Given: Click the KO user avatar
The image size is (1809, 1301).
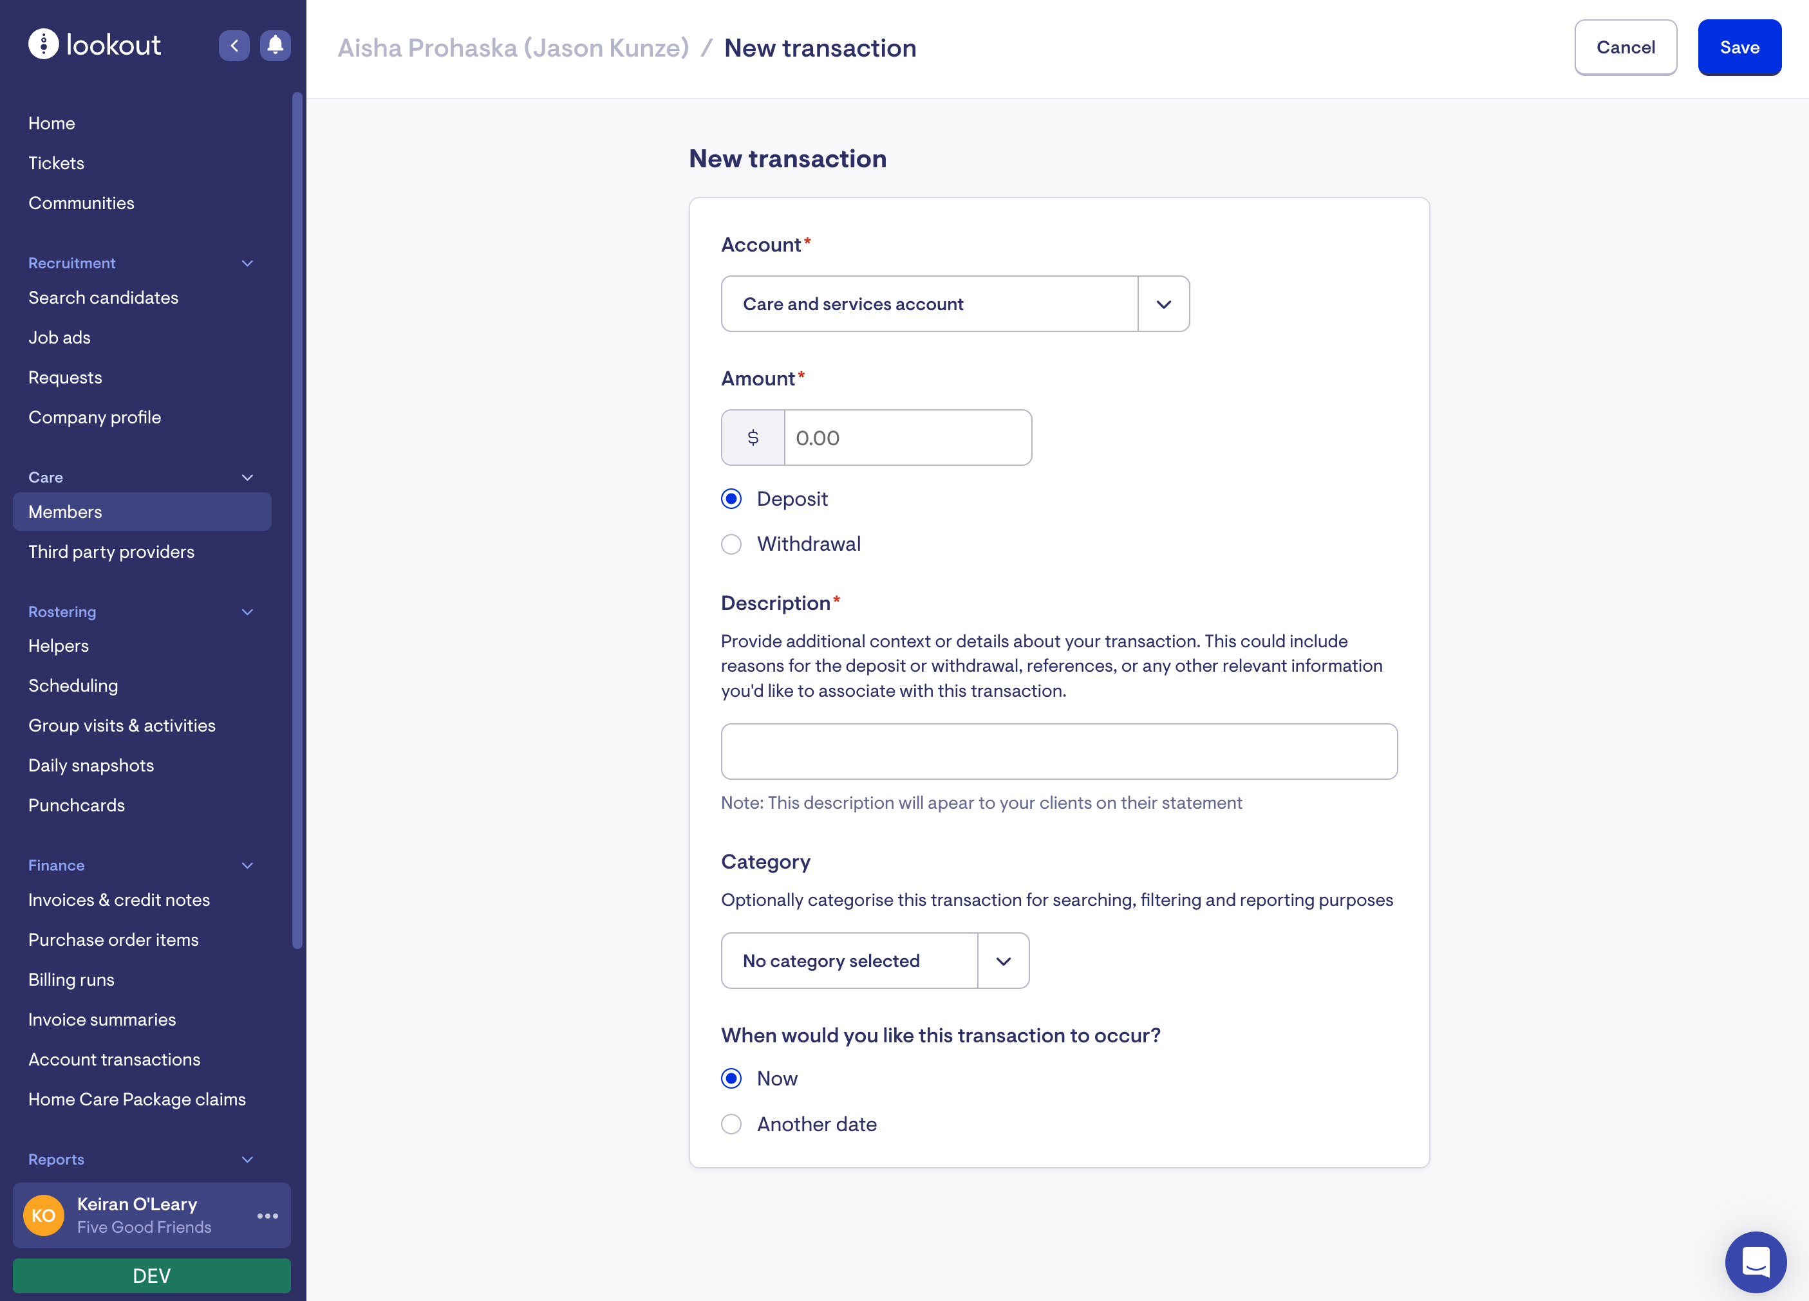Looking at the screenshot, I should click(x=43, y=1215).
